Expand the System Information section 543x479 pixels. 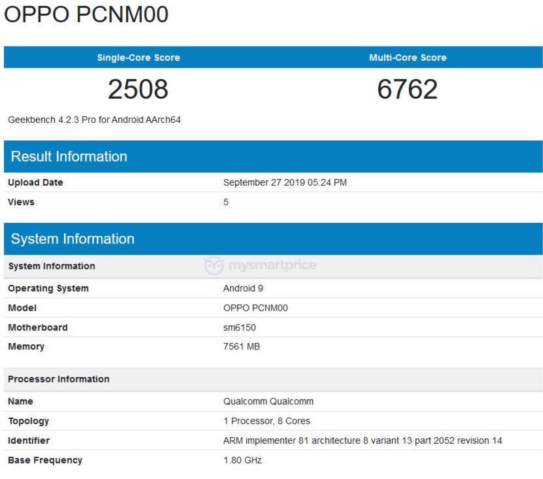point(72,239)
